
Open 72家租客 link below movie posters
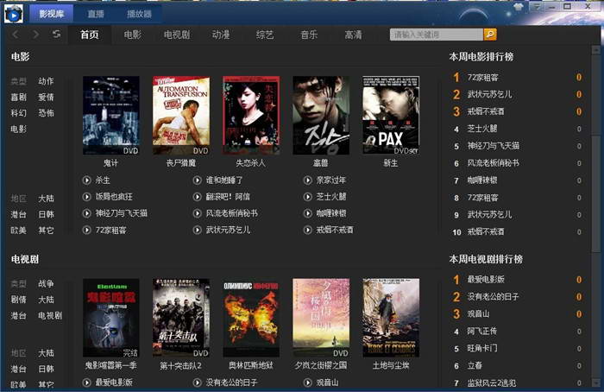tap(111, 231)
